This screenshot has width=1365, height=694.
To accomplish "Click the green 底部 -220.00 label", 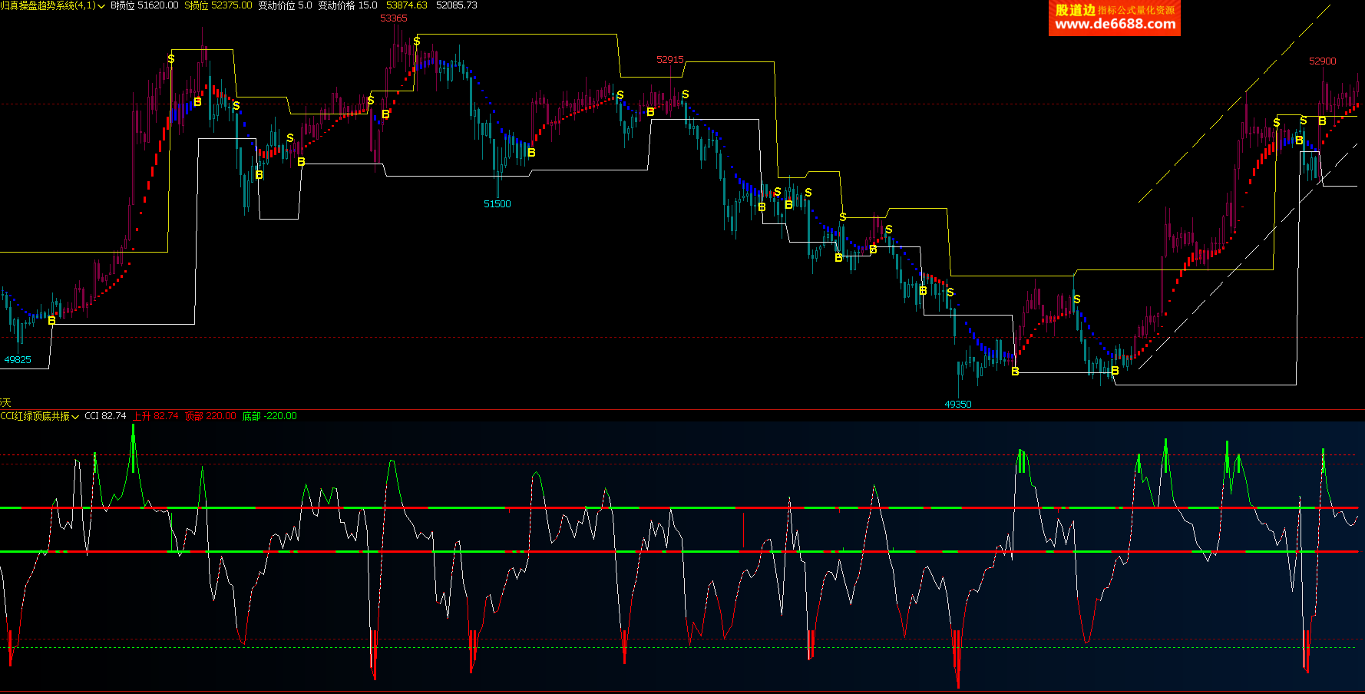I will [269, 416].
